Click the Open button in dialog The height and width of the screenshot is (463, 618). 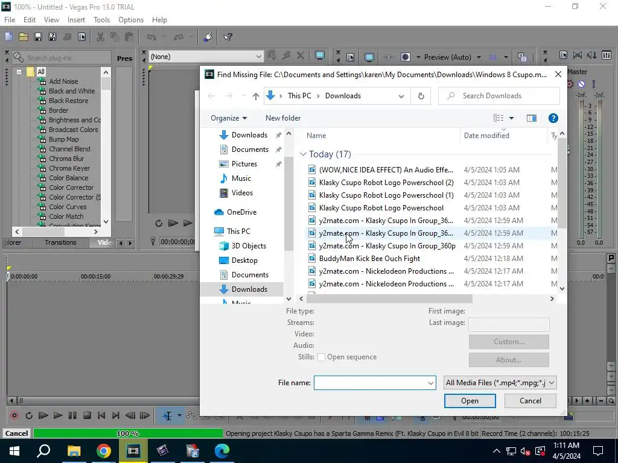(470, 401)
